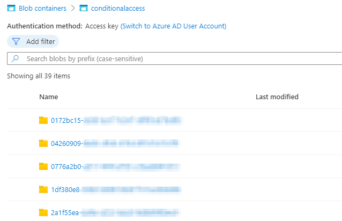Sort by the Last modified column
This screenshot has height=221, width=342.
pos(277,97)
